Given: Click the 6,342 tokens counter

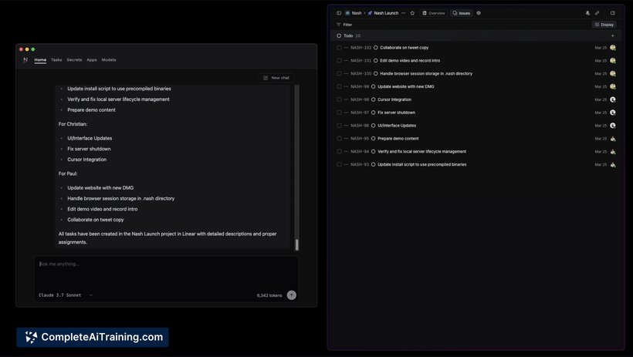Looking at the screenshot, I should [x=269, y=295].
